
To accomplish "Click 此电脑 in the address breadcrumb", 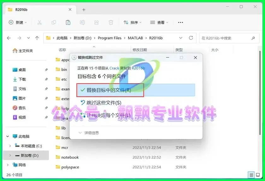I will coord(62,38).
